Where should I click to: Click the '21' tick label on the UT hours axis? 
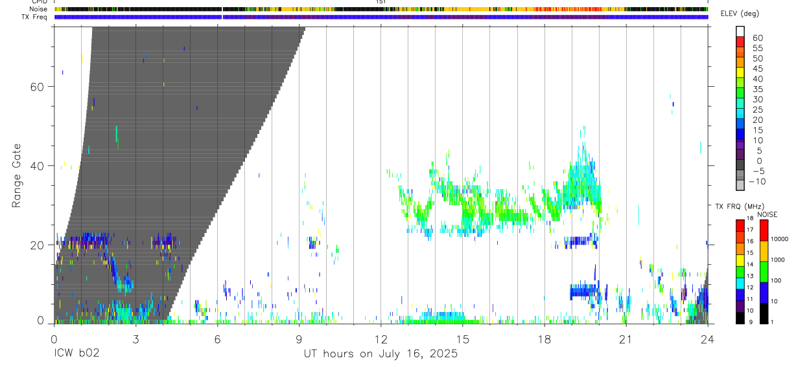[x=626, y=339]
